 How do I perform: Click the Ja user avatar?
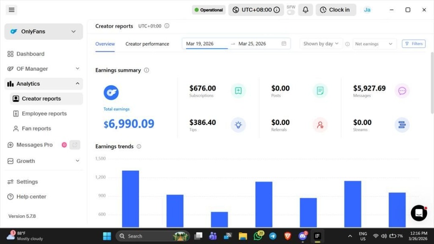click(367, 10)
